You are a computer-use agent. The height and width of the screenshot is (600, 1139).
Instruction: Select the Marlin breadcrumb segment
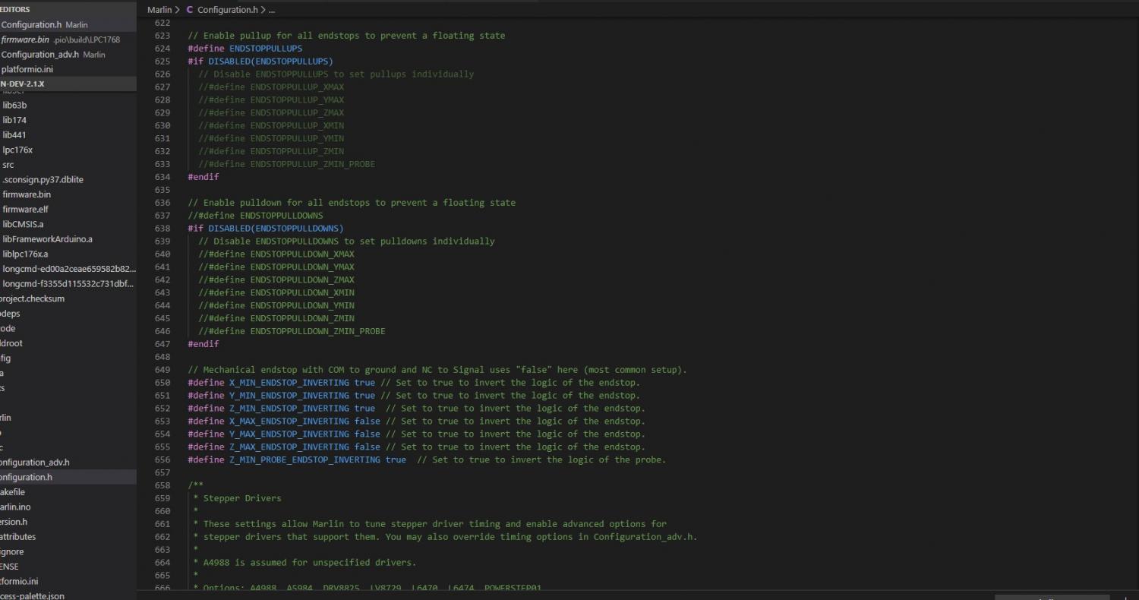[159, 10]
